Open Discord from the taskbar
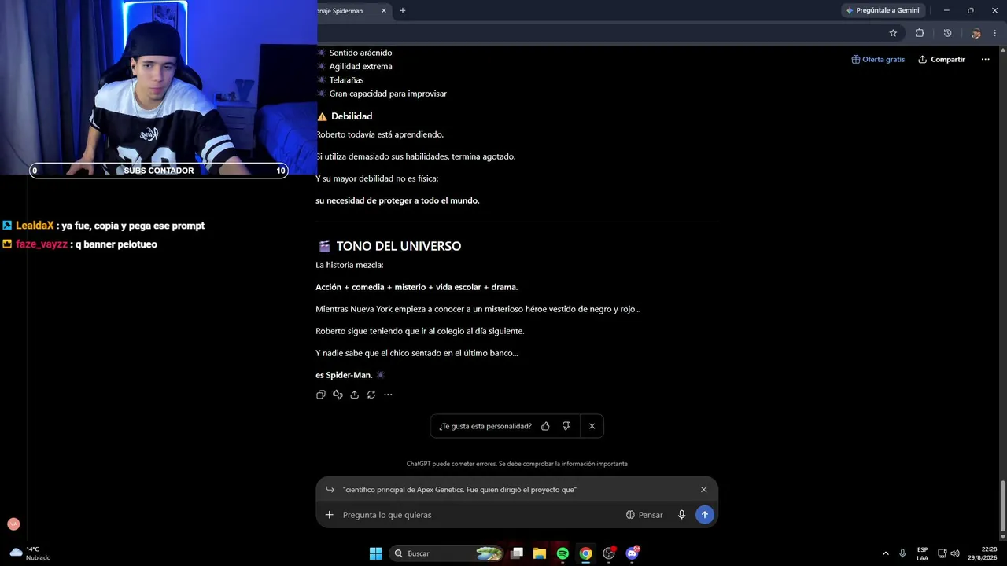1007x566 pixels. pos(632,553)
